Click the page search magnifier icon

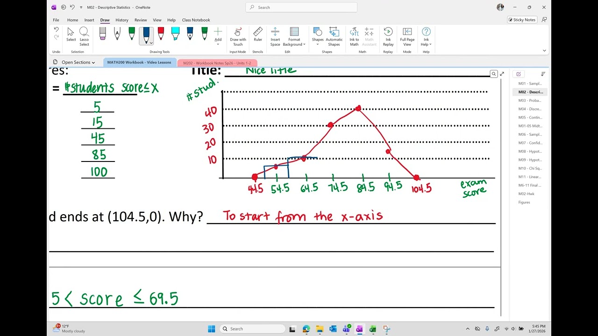point(493,74)
